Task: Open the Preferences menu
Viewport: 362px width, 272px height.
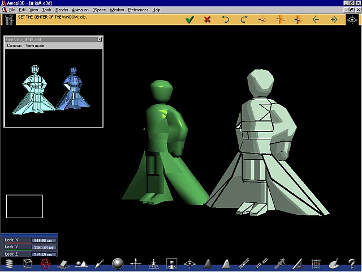Action: (139, 10)
